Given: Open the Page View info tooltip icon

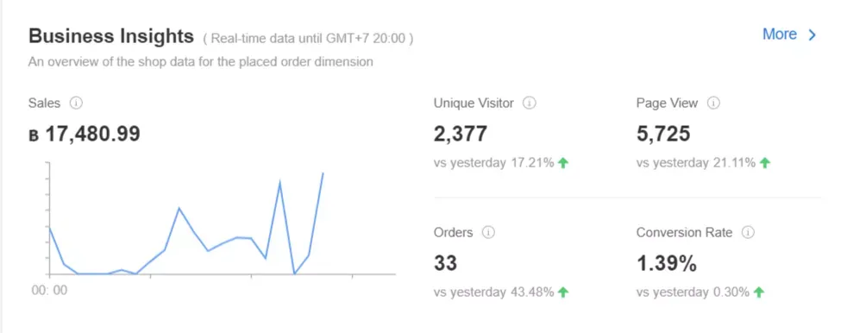Looking at the screenshot, I should click(x=713, y=103).
